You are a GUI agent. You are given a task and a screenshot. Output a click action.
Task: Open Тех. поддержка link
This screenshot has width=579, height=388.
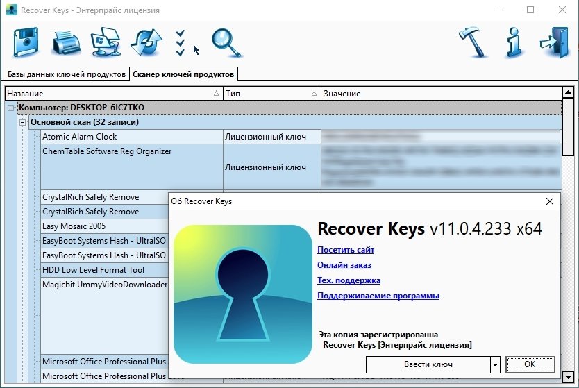point(349,280)
